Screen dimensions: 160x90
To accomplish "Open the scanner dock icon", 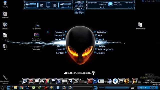I will [110, 81].
